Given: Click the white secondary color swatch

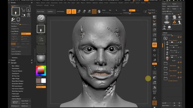Looking at the screenshot, I should click(43, 81).
